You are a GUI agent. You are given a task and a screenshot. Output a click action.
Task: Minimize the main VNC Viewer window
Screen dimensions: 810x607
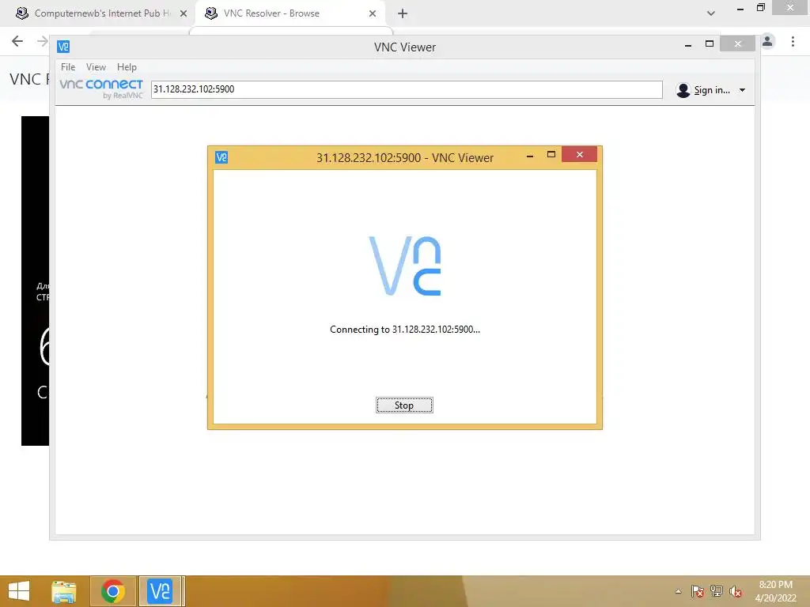click(687, 45)
